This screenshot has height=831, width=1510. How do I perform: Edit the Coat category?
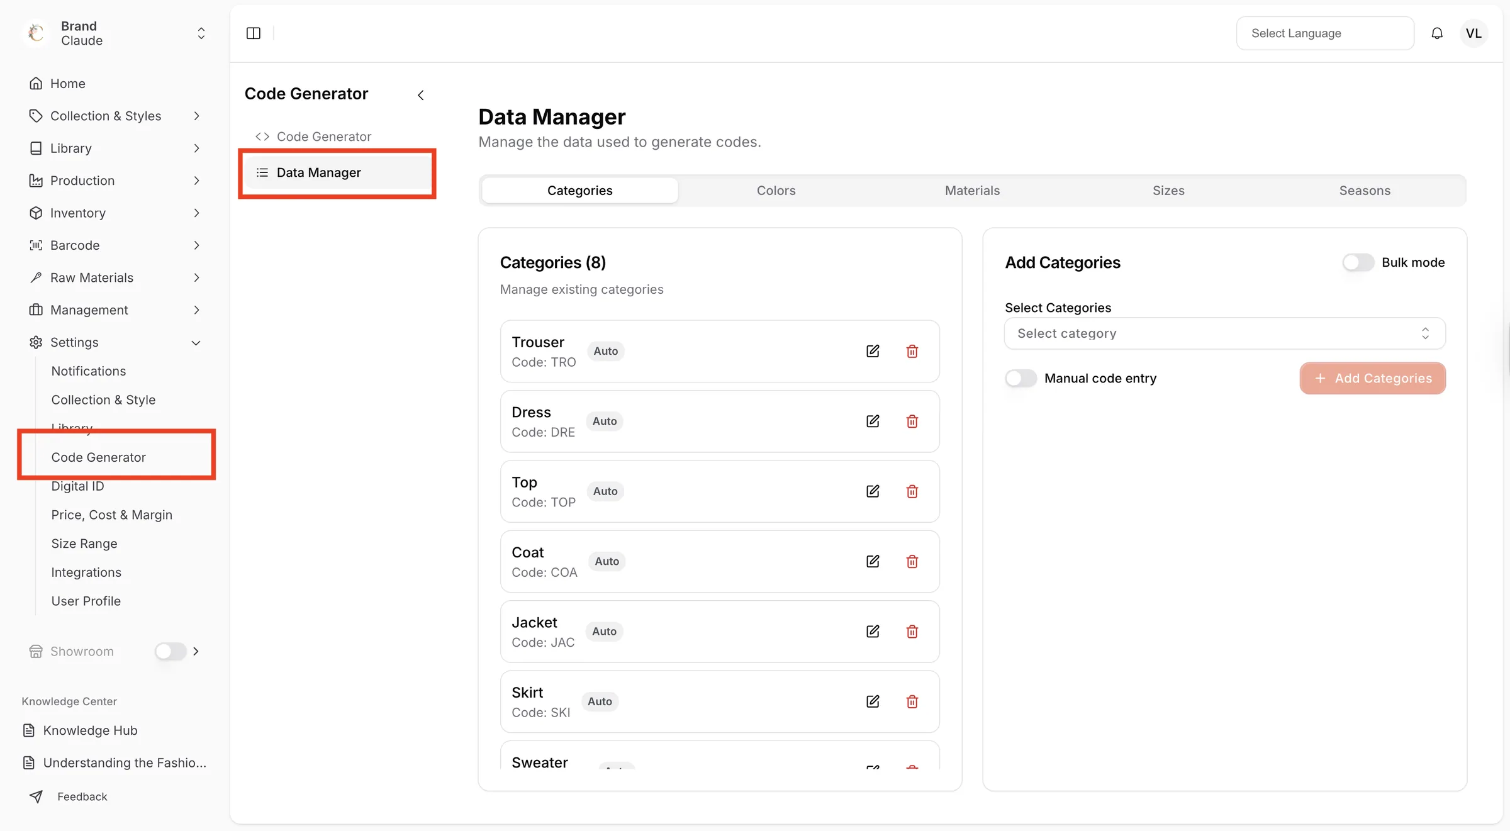(x=873, y=561)
